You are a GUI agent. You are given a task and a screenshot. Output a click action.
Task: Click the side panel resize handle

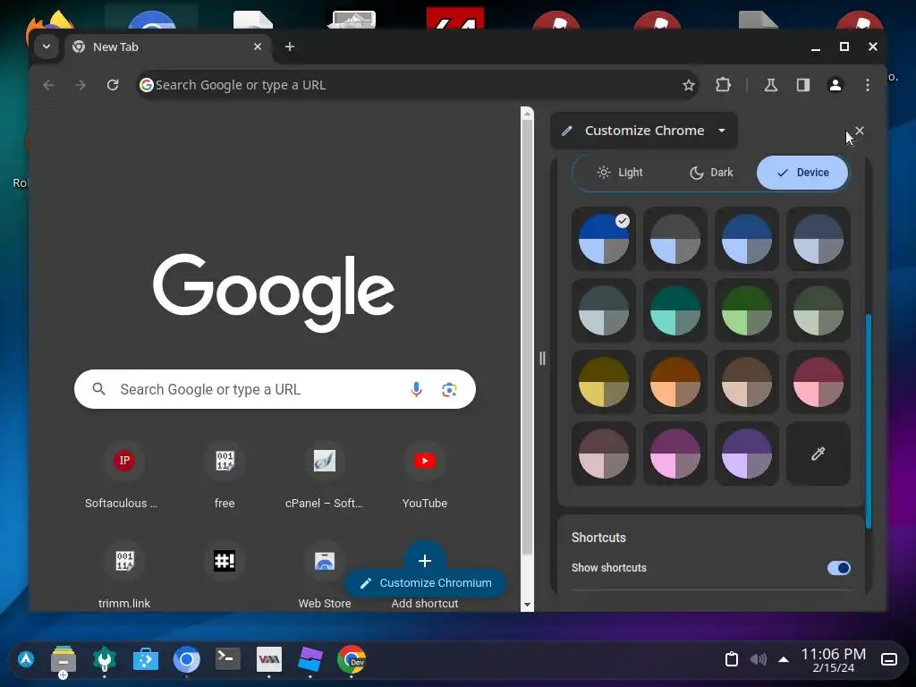542,358
